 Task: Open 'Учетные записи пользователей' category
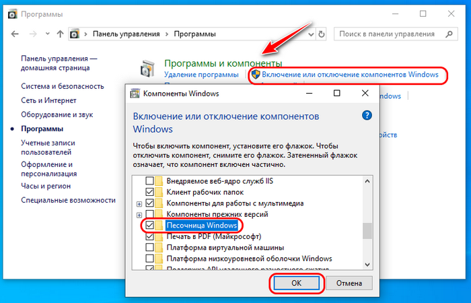[48, 147]
